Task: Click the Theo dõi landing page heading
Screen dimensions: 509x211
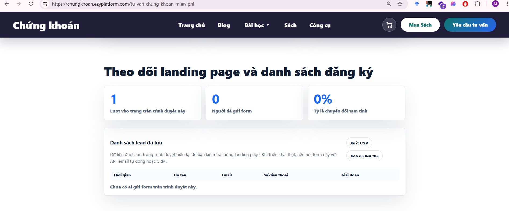Action: (239, 72)
